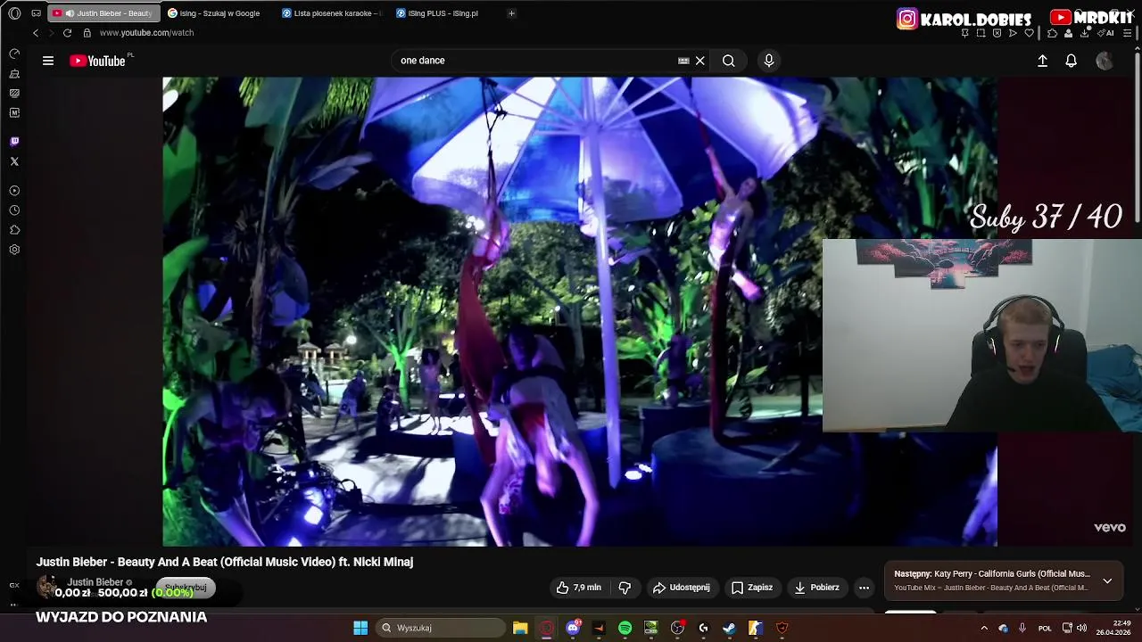This screenshot has height=642, width=1142.
Task: Expand the Następny Katy Perry mix panel
Action: click(x=1107, y=580)
